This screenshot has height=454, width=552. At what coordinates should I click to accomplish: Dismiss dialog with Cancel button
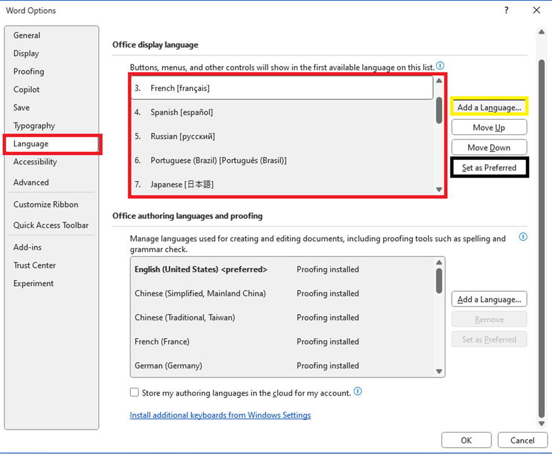pyautogui.click(x=523, y=440)
